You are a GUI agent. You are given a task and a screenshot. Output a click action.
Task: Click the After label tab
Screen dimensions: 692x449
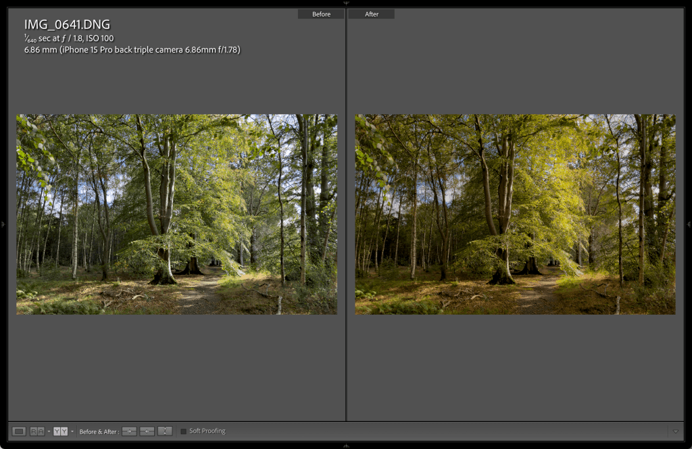[x=372, y=14]
